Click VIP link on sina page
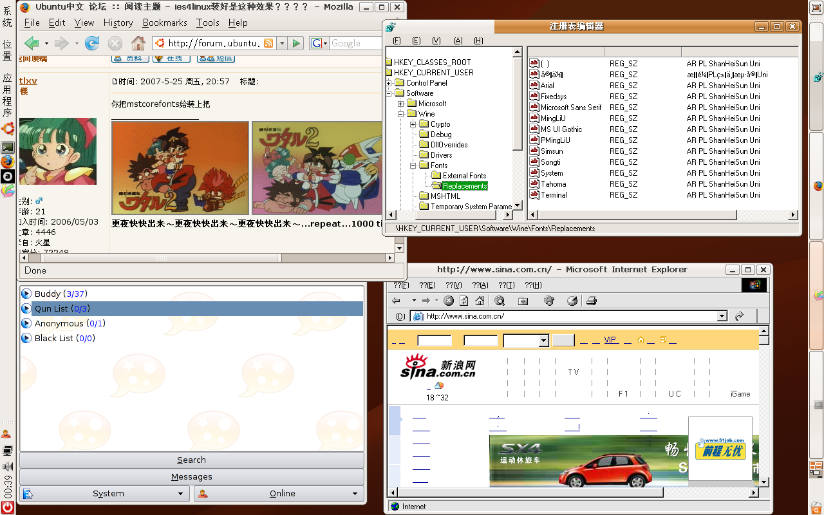 click(610, 340)
